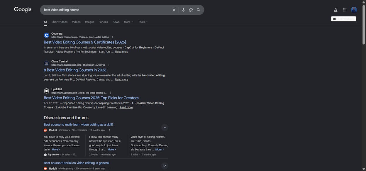Open the Tools dropdown
The height and width of the screenshot is (171, 366).
(x=143, y=22)
